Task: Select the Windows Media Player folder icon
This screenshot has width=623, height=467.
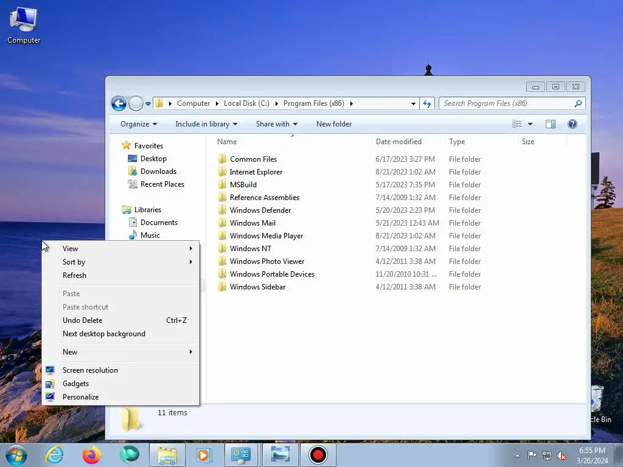Action: pyautogui.click(x=223, y=235)
